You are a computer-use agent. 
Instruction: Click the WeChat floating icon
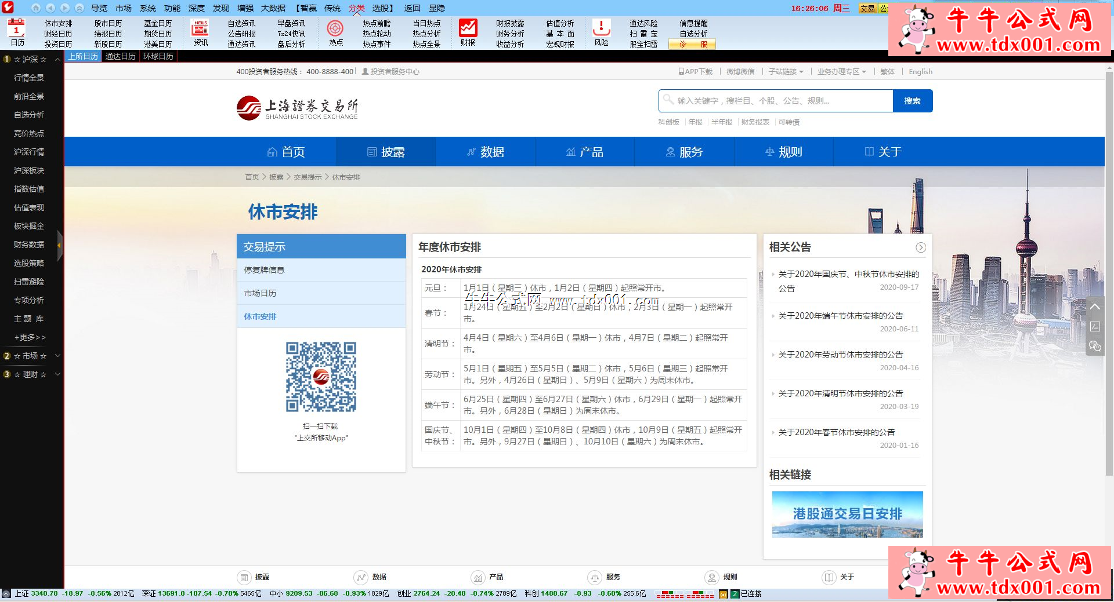pos(1095,346)
